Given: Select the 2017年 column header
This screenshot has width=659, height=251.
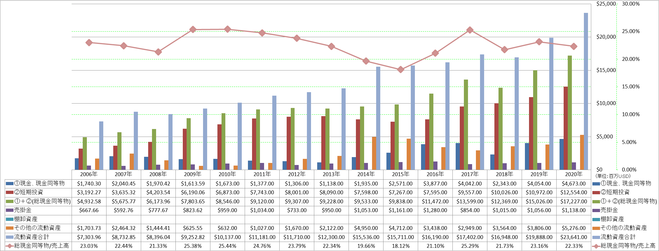Looking at the screenshot, I should 470,174.
